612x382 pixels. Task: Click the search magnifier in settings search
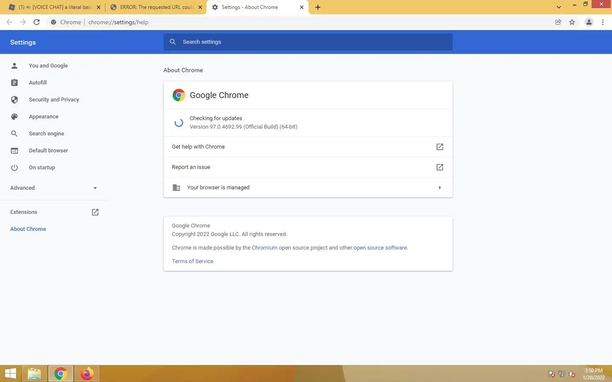click(x=173, y=42)
